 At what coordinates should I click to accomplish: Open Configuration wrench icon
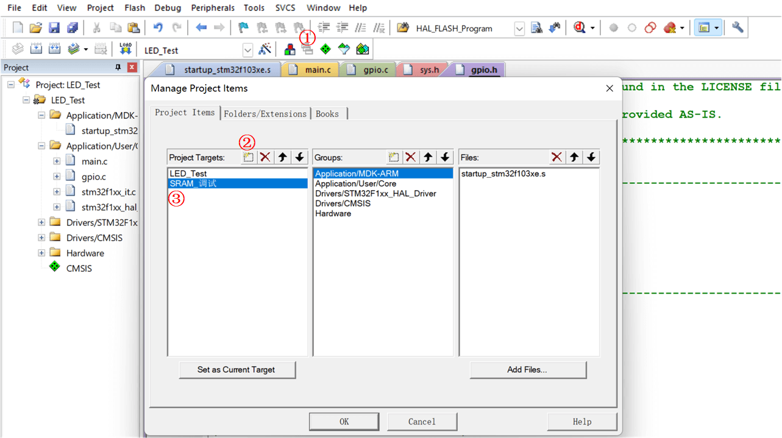click(738, 27)
